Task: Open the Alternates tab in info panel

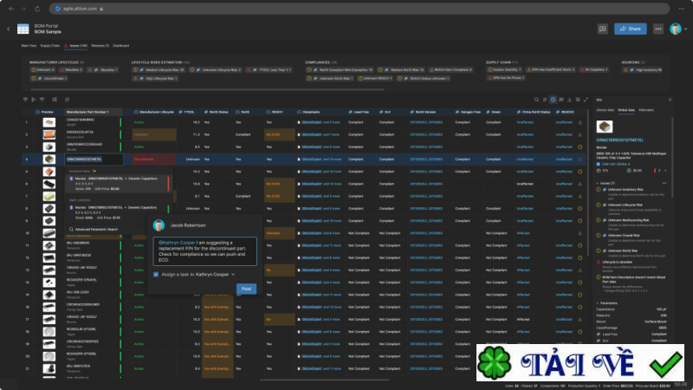Action: [646, 110]
